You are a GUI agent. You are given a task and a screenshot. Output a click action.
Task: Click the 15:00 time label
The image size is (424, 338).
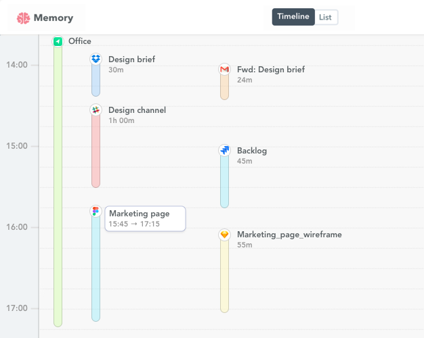point(18,146)
